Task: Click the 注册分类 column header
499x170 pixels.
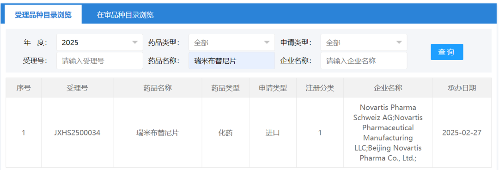Action: pyautogui.click(x=320, y=88)
